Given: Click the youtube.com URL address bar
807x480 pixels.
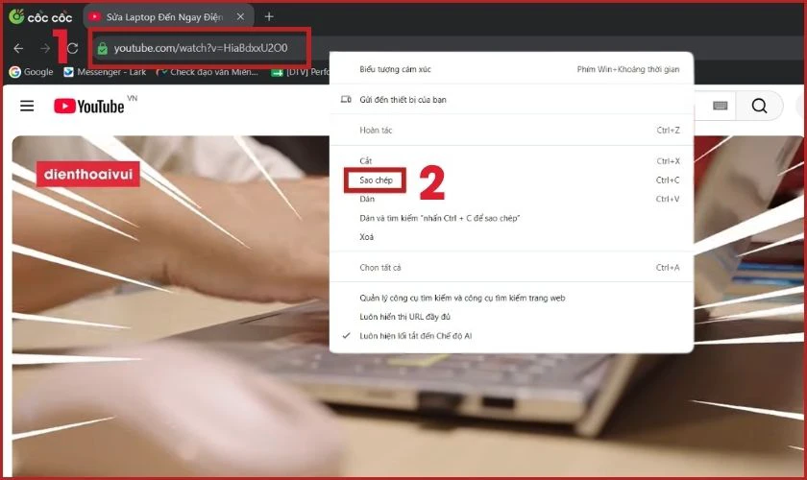Looking at the screenshot, I should pos(201,48).
